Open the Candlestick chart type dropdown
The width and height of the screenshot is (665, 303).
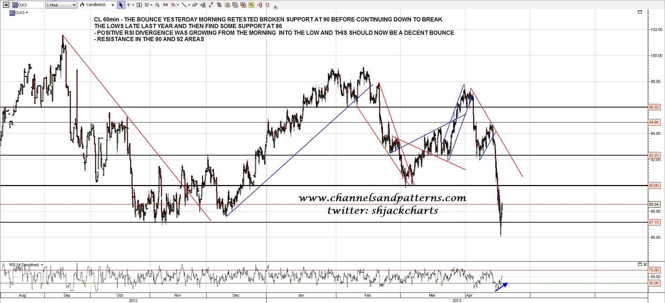[113, 5]
